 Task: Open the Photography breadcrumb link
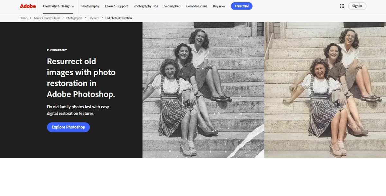point(74,18)
